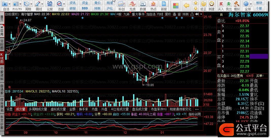Switch to the 多周期成交量 tab
This screenshot has width=271, height=138.
(x=38, y=109)
